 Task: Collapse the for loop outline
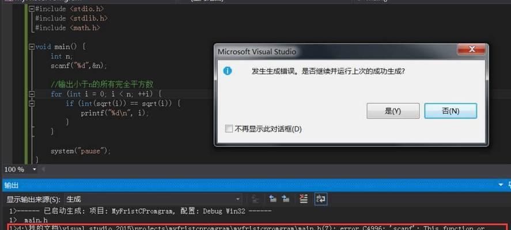click(32, 94)
